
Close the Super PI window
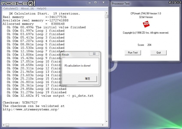[104, 3]
